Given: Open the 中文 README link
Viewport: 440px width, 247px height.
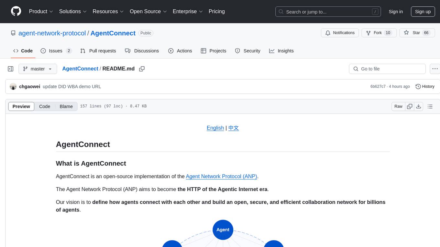Looking at the screenshot, I should point(234,128).
